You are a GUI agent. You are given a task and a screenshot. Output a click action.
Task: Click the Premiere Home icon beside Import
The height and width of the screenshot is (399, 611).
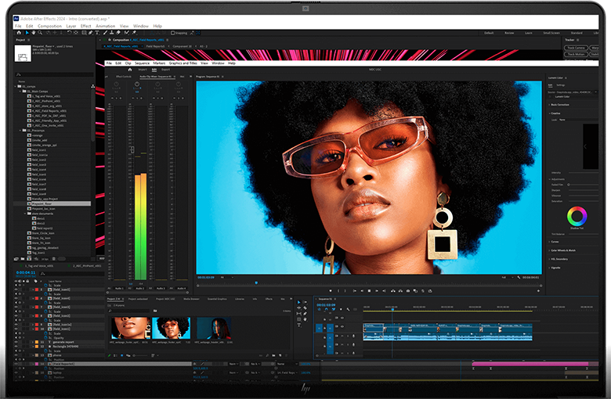(x=130, y=70)
